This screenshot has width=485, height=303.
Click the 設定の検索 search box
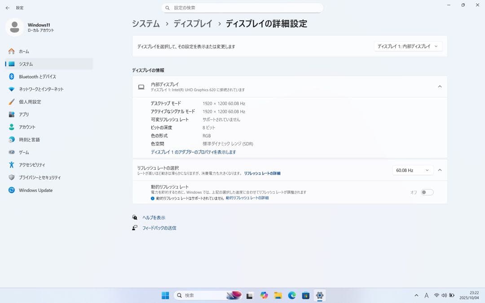coord(242,8)
